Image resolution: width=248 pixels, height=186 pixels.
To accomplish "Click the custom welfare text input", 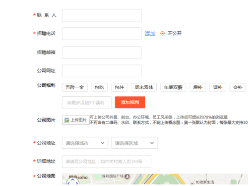I will [x=87, y=103].
